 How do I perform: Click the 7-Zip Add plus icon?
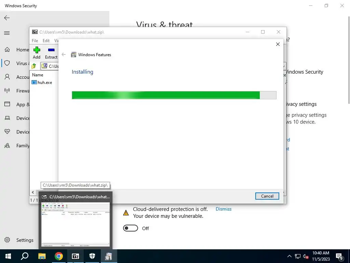tap(37, 50)
